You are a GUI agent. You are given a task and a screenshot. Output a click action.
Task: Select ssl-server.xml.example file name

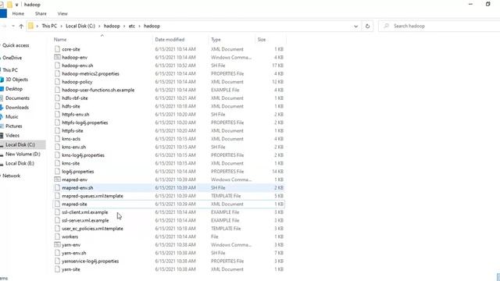pyautogui.click(x=85, y=220)
